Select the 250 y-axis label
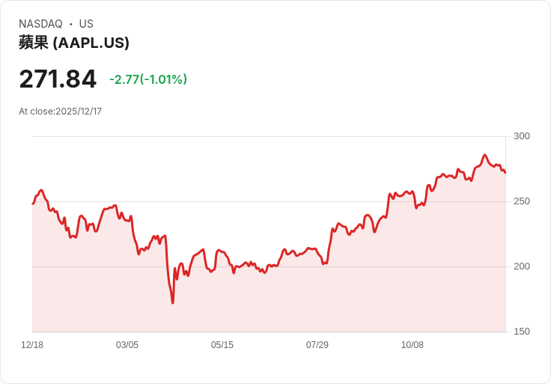Screen dimensions: 551x384 click(522, 201)
